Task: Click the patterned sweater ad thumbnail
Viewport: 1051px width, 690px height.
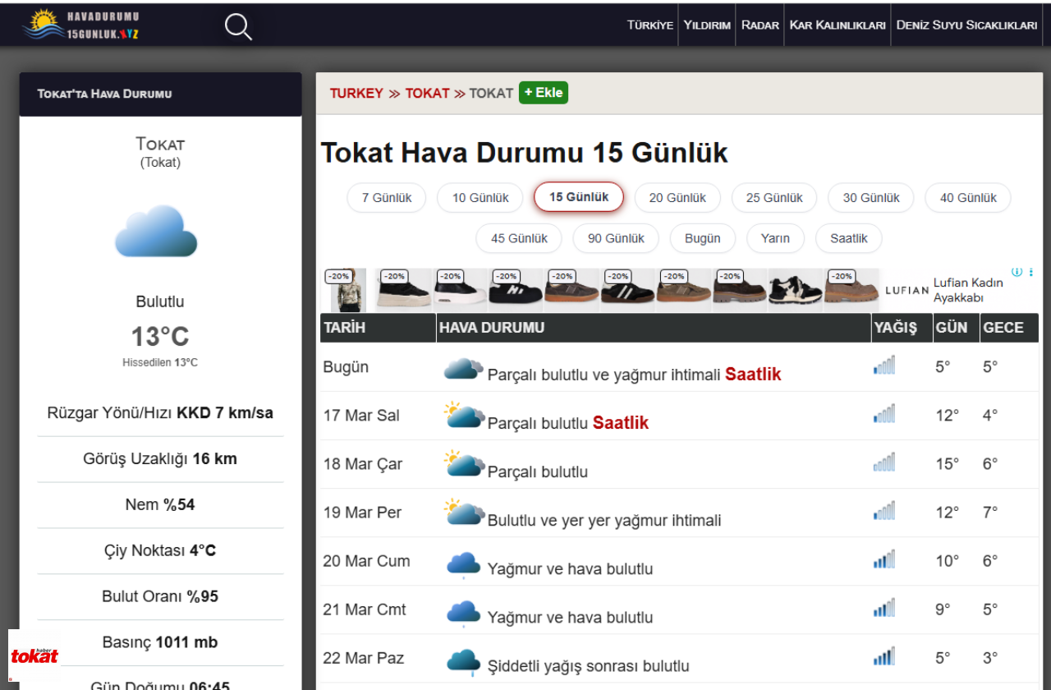Action: (x=348, y=290)
